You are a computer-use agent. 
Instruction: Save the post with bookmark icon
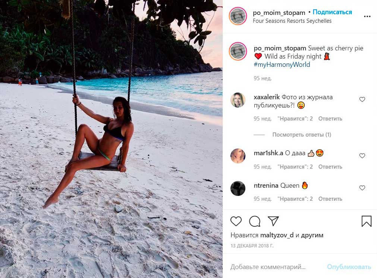(x=367, y=221)
